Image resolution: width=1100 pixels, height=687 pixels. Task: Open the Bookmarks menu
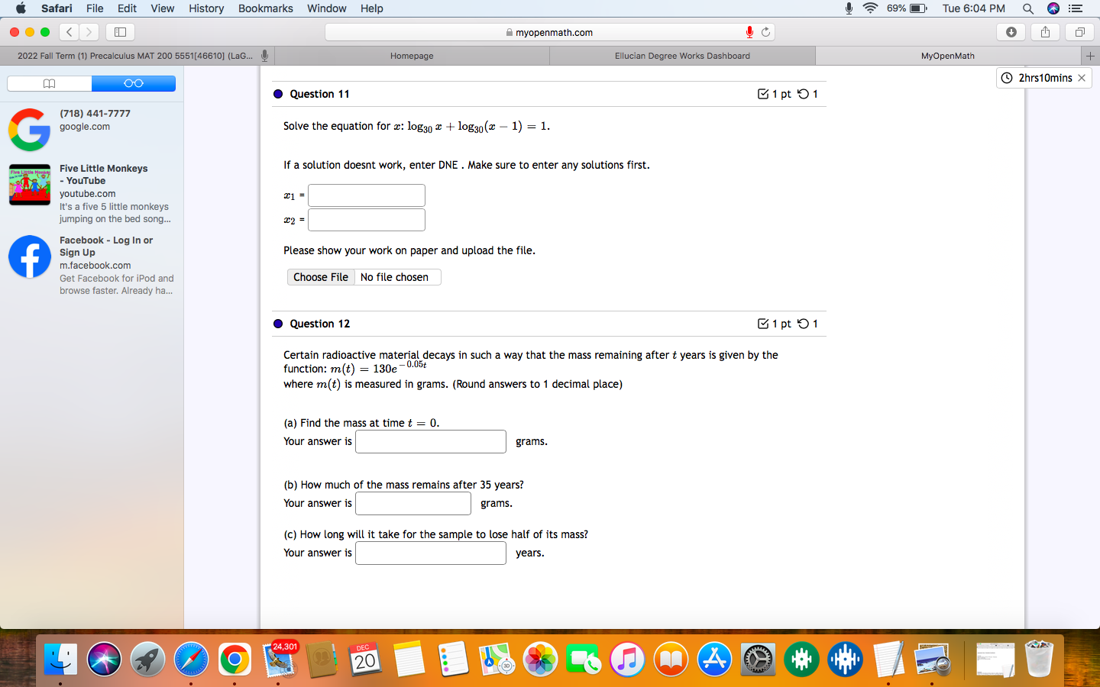tap(265, 8)
